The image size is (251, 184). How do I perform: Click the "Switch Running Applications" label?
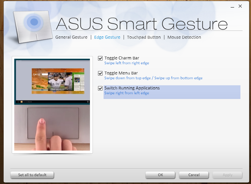point(132,88)
